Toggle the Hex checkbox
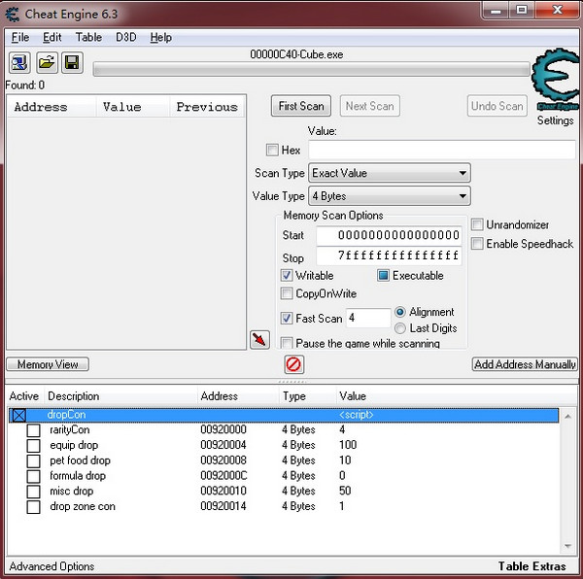 (272, 151)
